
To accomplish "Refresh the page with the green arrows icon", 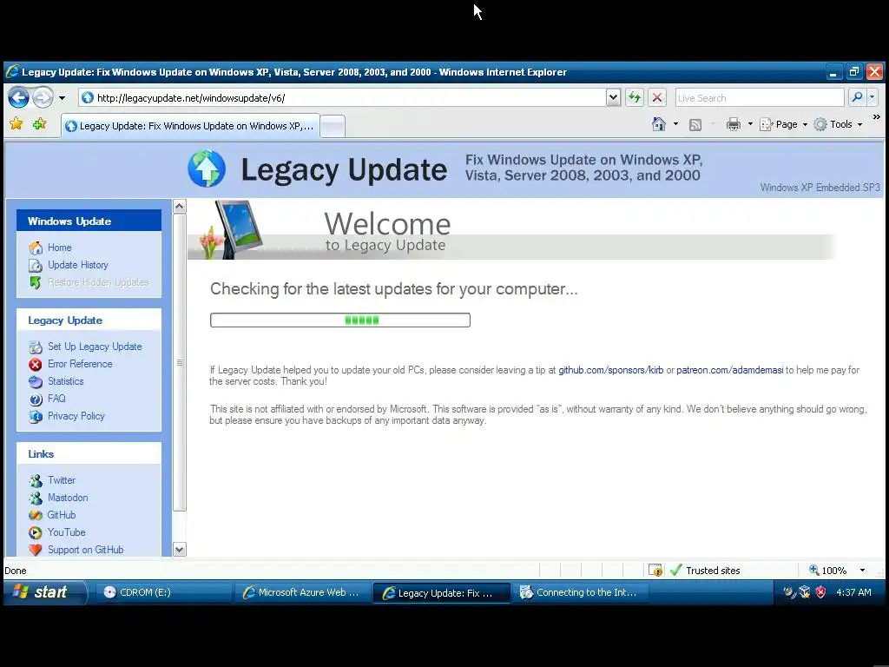I will point(635,97).
